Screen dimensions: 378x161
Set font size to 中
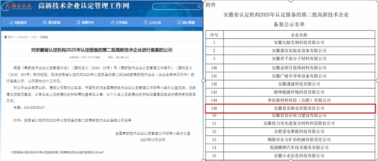point(122,57)
